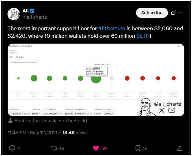The image size is (192, 156).
Task: Open the #Ethereum hashtag link
Action: click(x=112, y=28)
